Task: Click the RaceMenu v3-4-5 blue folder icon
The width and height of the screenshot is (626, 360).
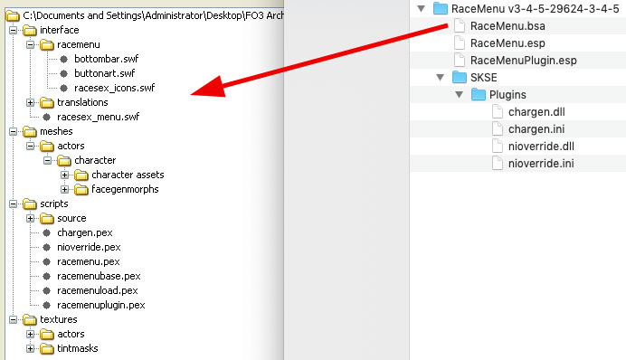Action: click(440, 8)
